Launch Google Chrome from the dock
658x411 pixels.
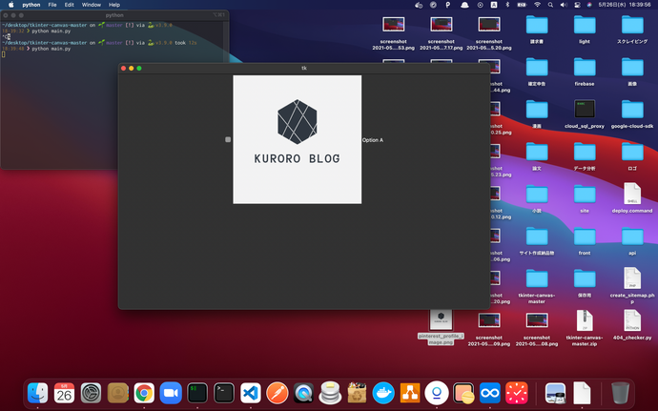144,394
